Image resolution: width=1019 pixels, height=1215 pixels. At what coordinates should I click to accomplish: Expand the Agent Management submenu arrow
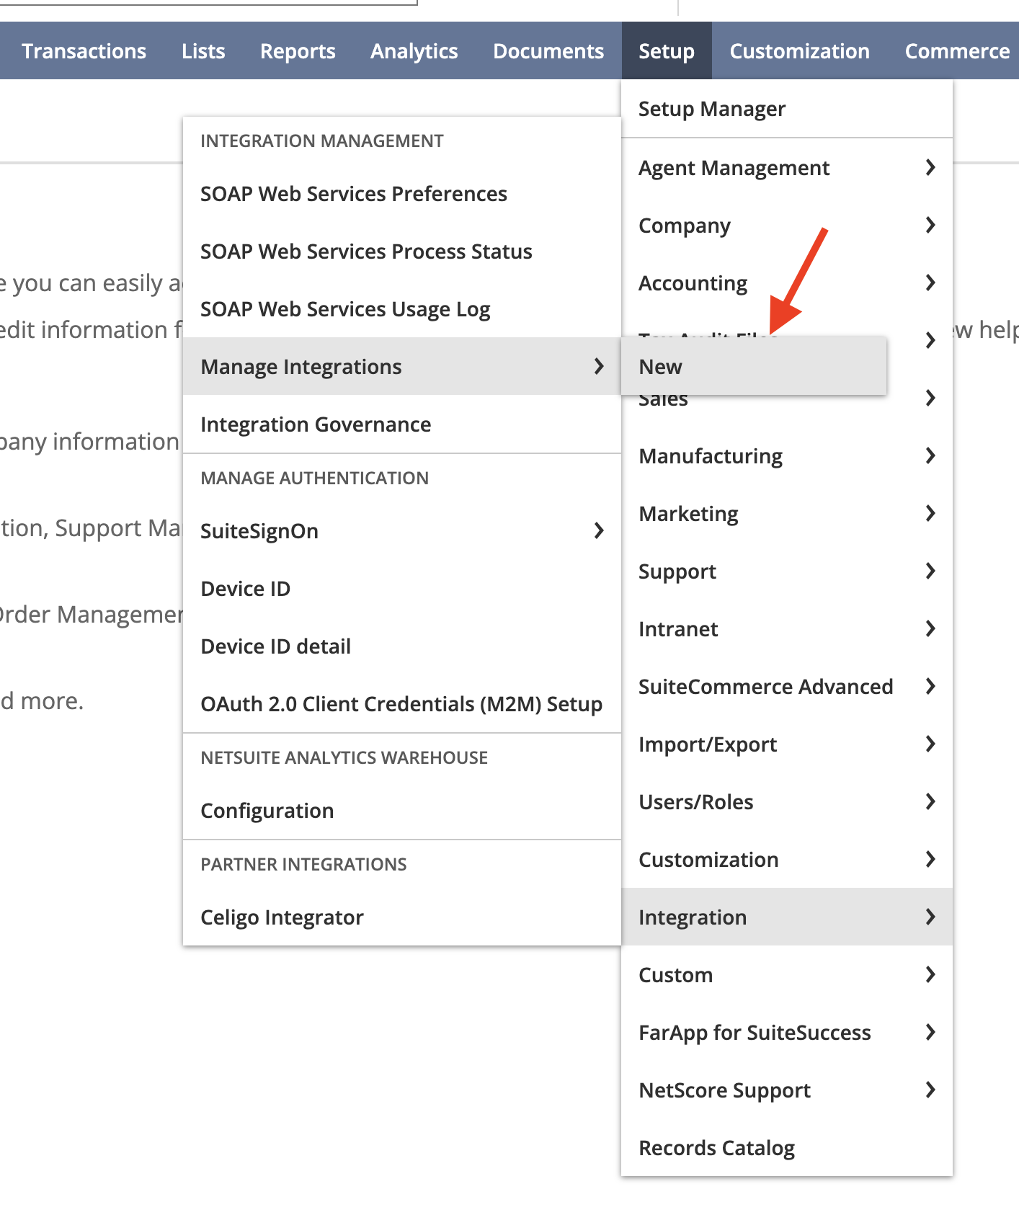coord(930,168)
